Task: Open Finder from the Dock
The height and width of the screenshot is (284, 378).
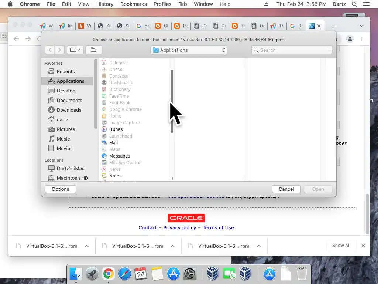Action: point(76,274)
